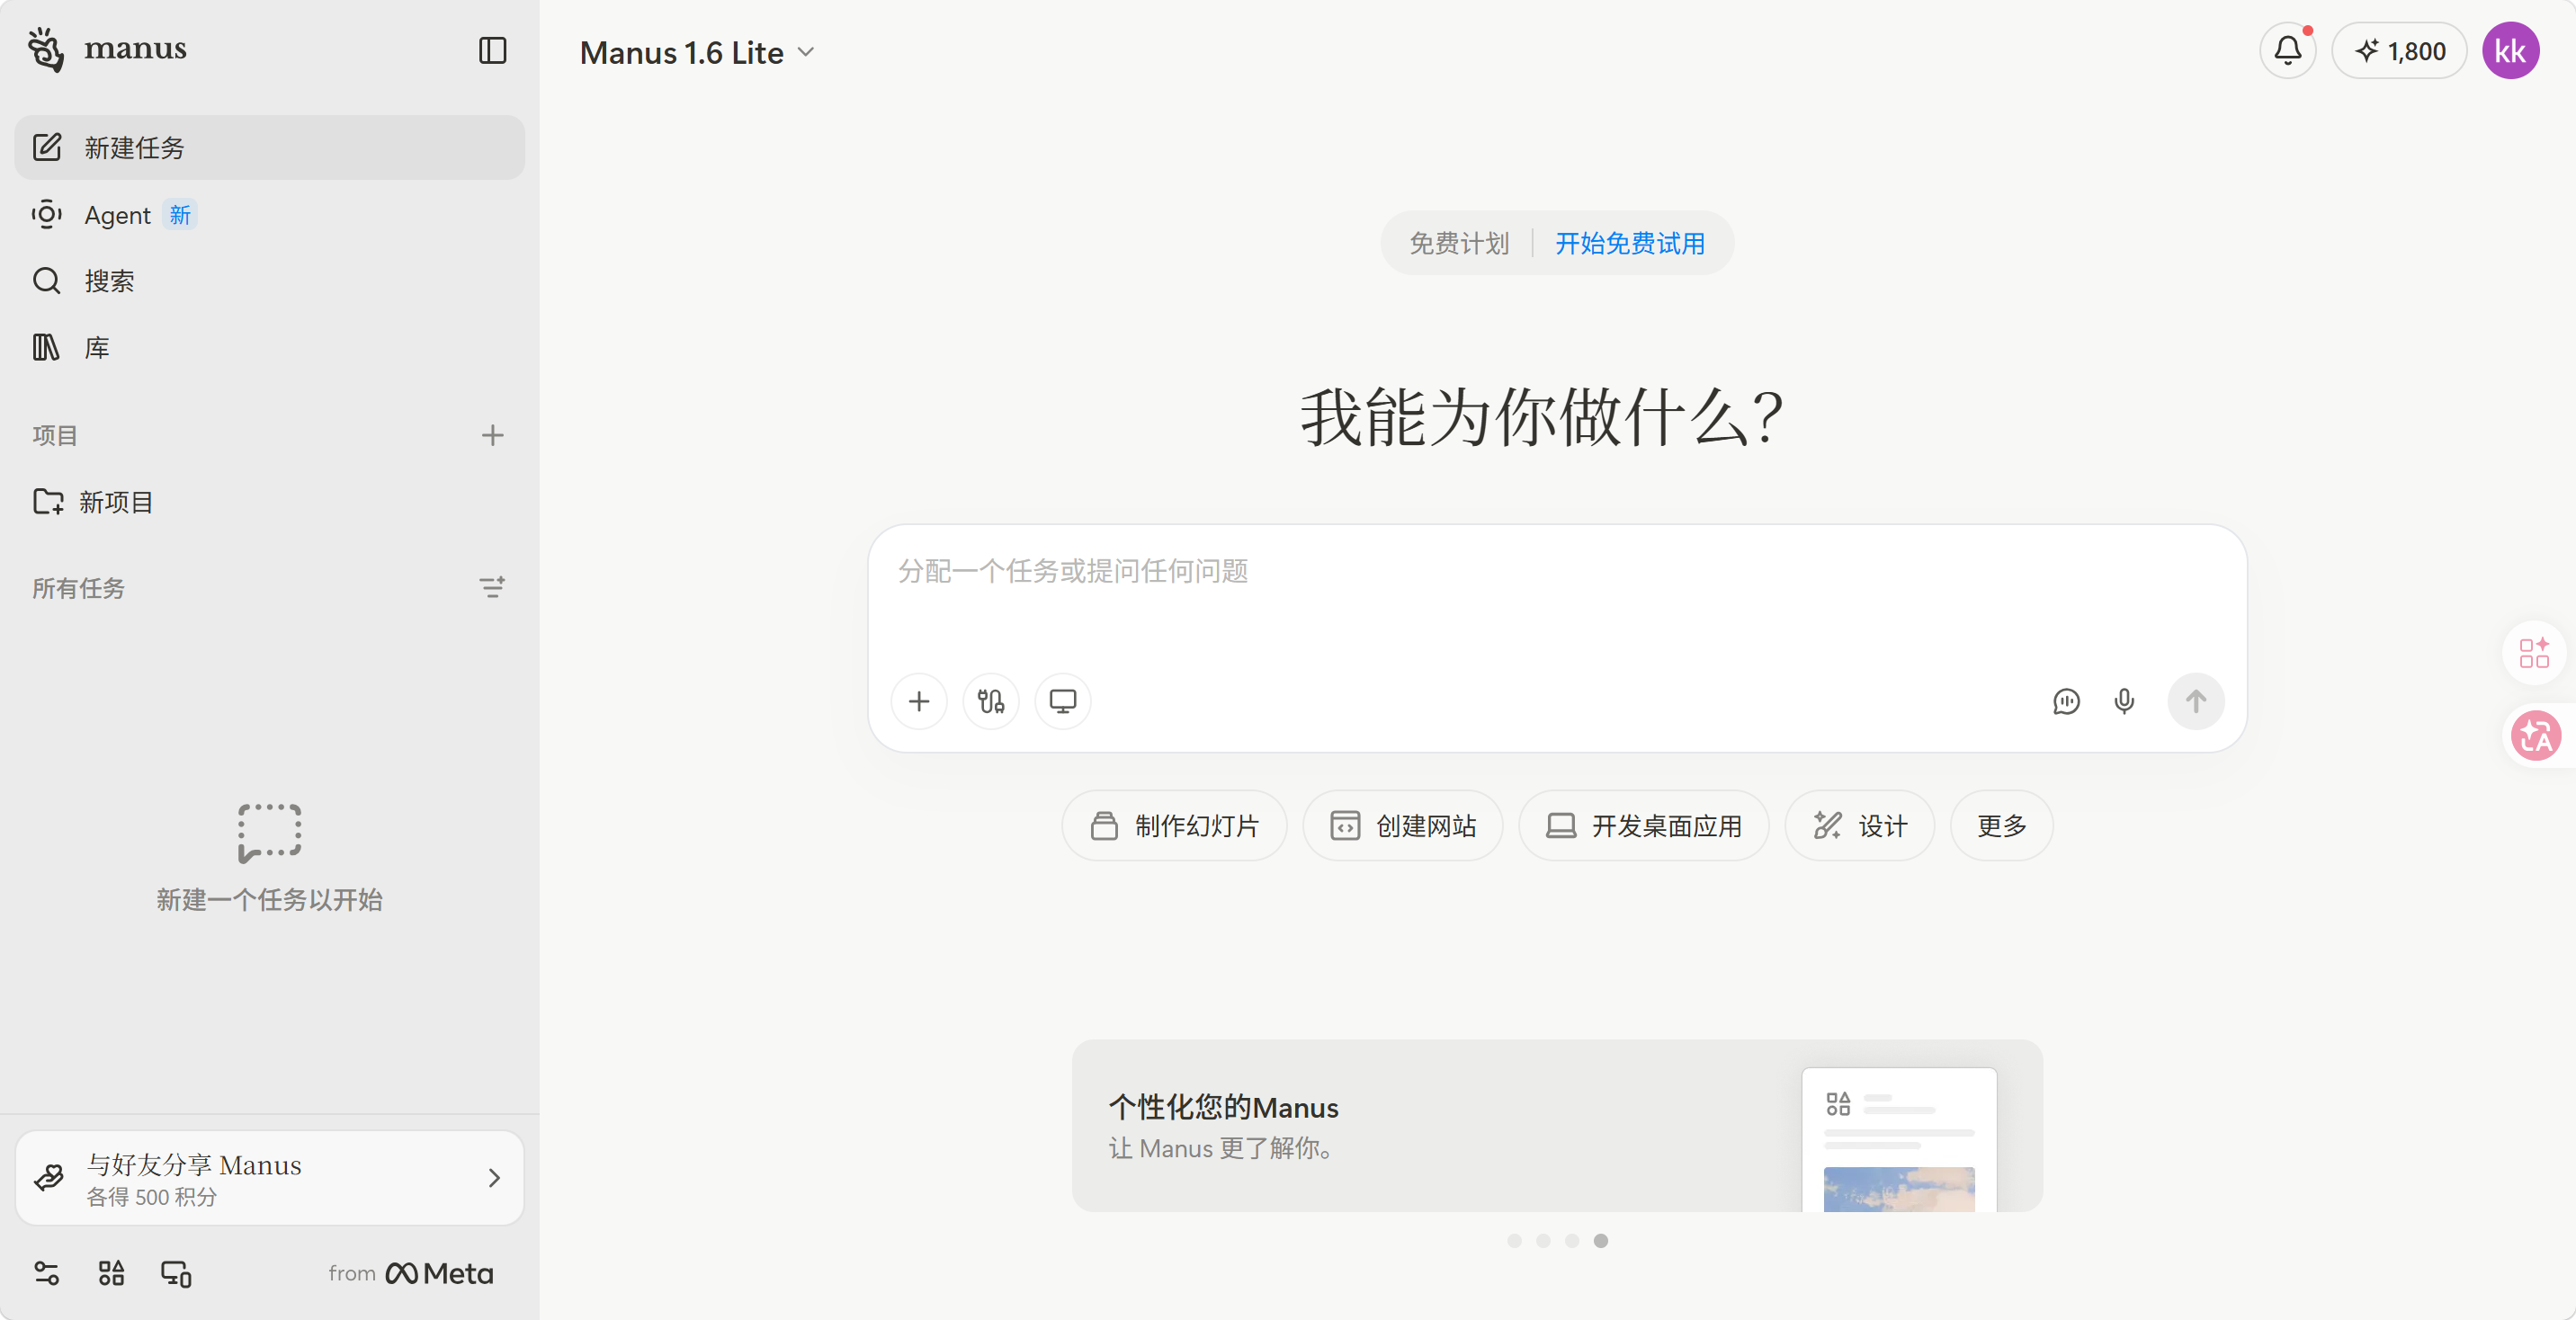This screenshot has height=1320, width=2576.
Task: Click Start free trial (开始免费试用) link
Action: click(1630, 243)
